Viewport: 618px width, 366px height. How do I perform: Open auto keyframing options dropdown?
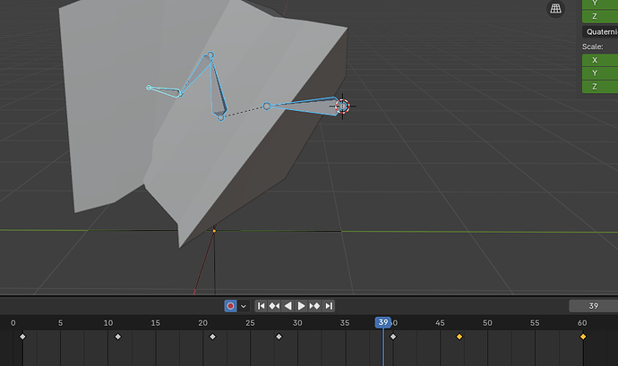coord(244,306)
